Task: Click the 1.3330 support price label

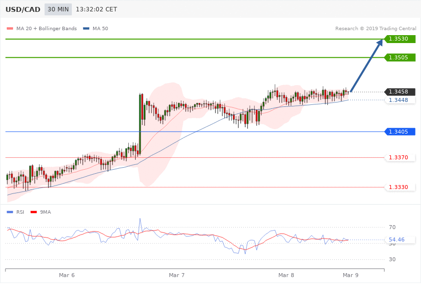Action: pyautogui.click(x=400, y=187)
